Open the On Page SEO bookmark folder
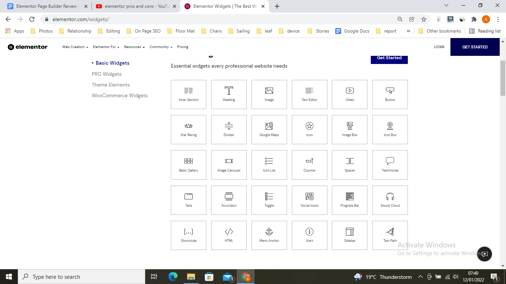This screenshot has width=506, height=284. click(143, 31)
